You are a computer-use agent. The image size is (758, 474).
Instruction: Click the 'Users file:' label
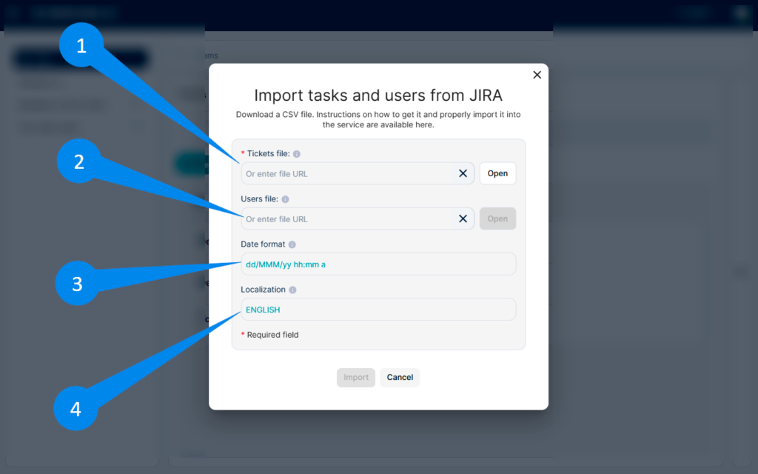pos(260,199)
